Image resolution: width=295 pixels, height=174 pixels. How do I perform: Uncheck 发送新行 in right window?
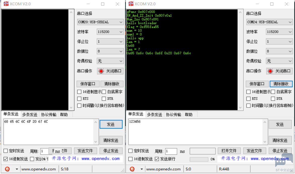tap(157, 159)
